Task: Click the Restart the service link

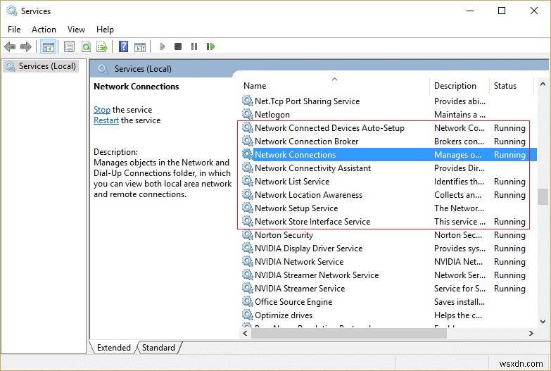Action: click(x=106, y=120)
